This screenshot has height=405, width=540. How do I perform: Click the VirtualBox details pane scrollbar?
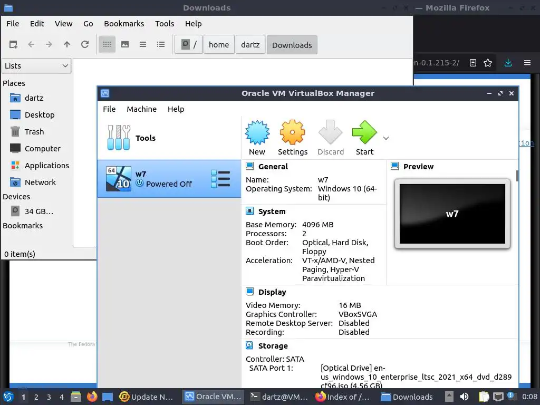(x=517, y=176)
